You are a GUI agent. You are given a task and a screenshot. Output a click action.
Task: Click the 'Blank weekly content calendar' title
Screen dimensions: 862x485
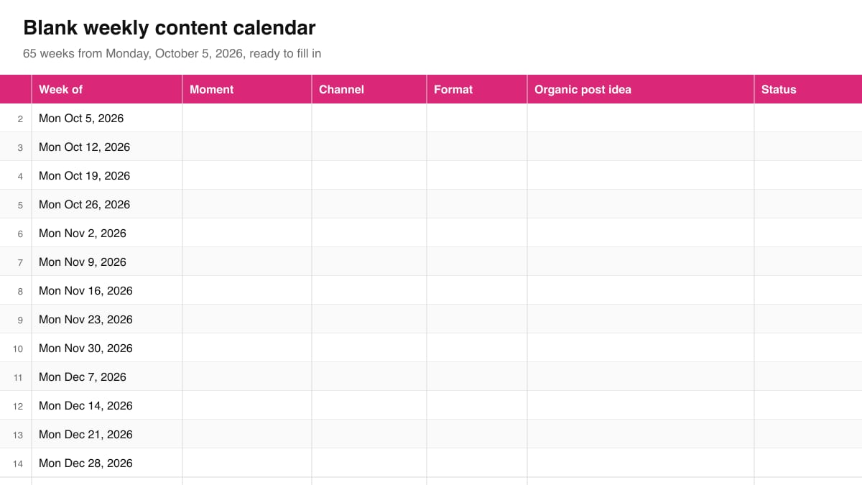pyautogui.click(x=170, y=28)
